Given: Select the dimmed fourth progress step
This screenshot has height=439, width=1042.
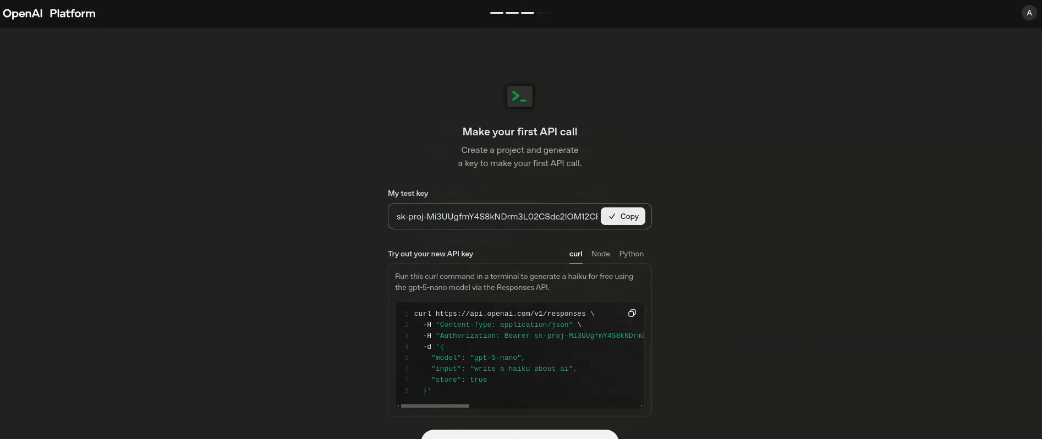Looking at the screenshot, I should coord(542,13).
